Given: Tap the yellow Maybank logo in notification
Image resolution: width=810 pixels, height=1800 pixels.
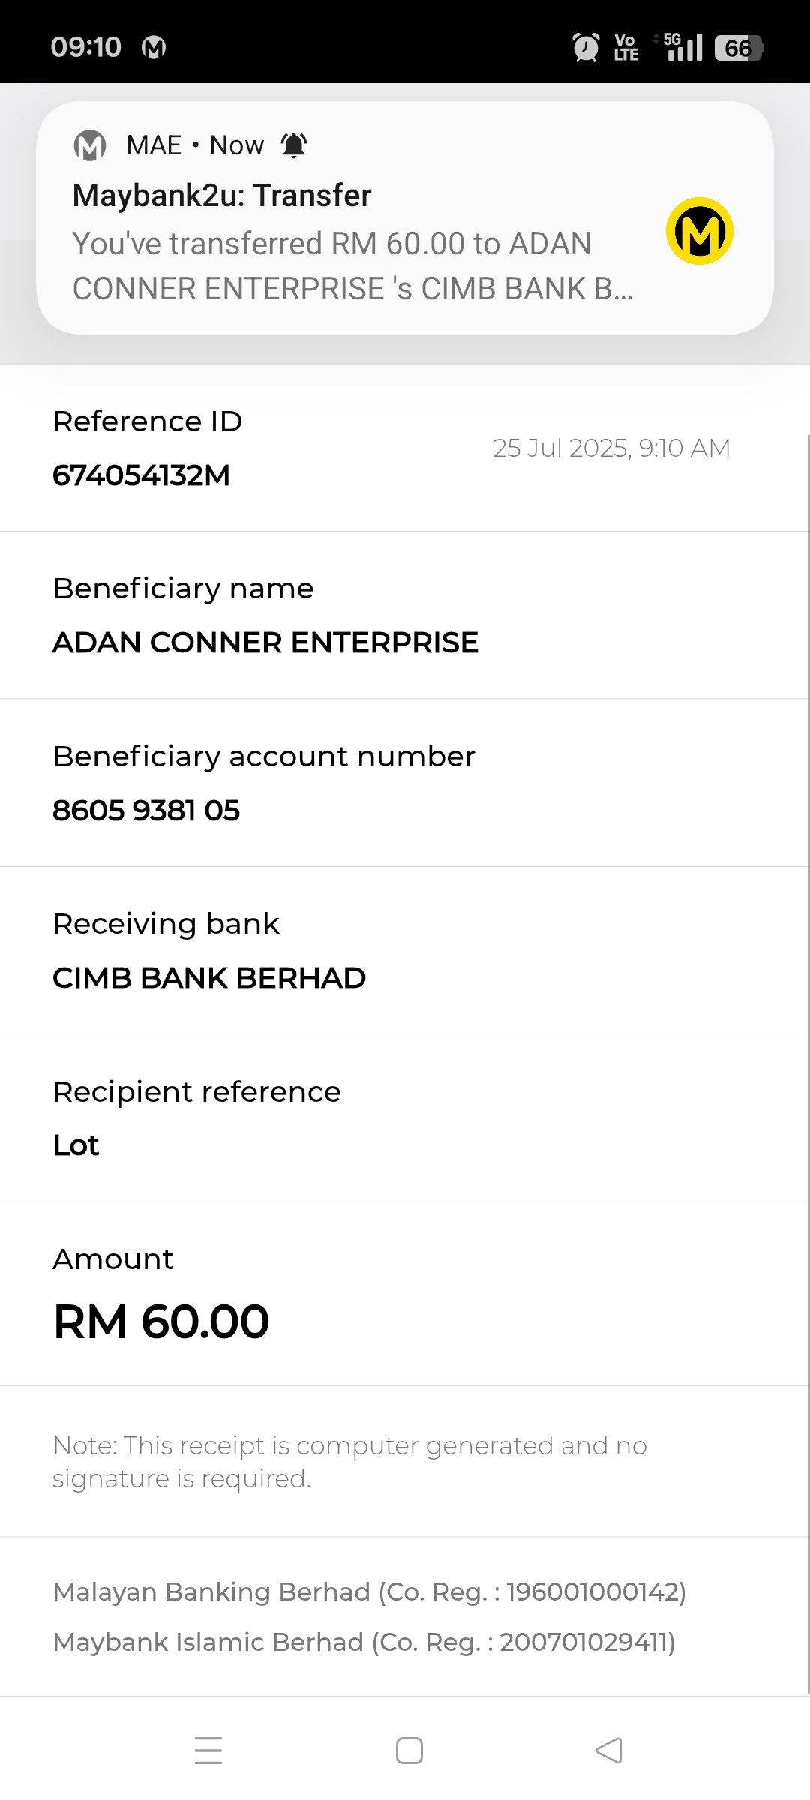Looking at the screenshot, I should (x=699, y=231).
